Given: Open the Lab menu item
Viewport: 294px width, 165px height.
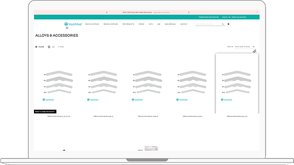Looking at the screenshot, I should pyautogui.click(x=159, y=24).
